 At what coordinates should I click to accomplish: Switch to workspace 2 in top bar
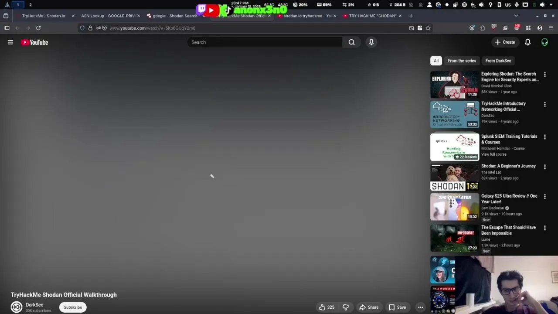pos(30,5)
